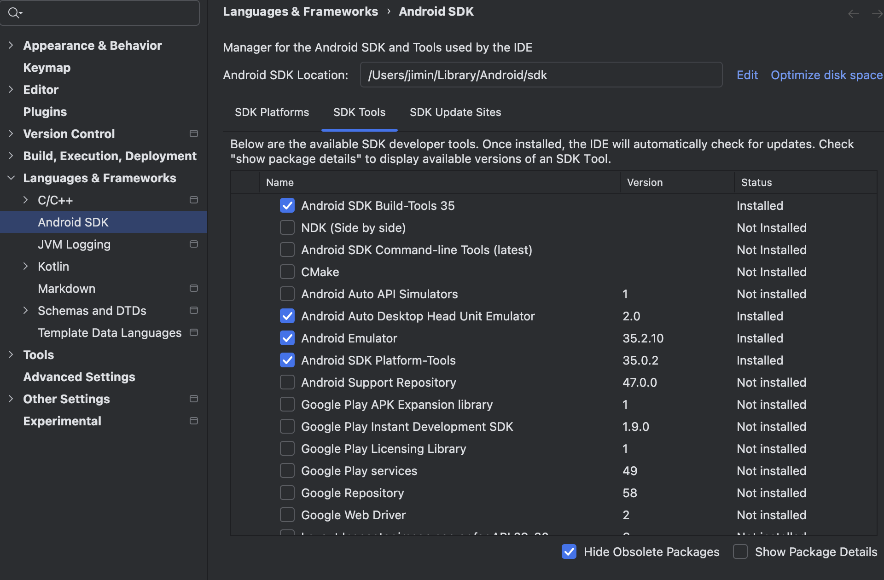The height and width of the screenshot is (580, 884).
Task: Uncheck Android Emulator checkbox
Action: (287, 338)
